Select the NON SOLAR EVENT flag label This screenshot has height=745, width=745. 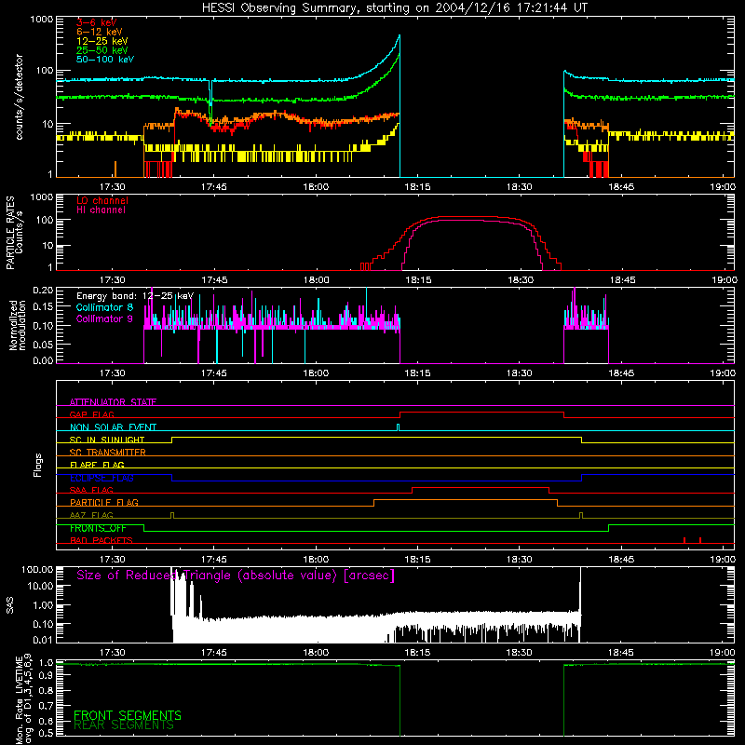113,427
